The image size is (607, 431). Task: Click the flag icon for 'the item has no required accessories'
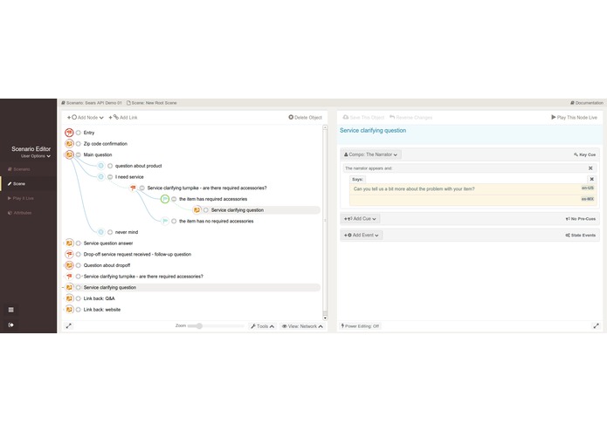[x=165, y=221]
